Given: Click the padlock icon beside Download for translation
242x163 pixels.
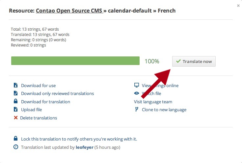Looking at the screenshot, I should pyautogui.click(x=15, y=101).
